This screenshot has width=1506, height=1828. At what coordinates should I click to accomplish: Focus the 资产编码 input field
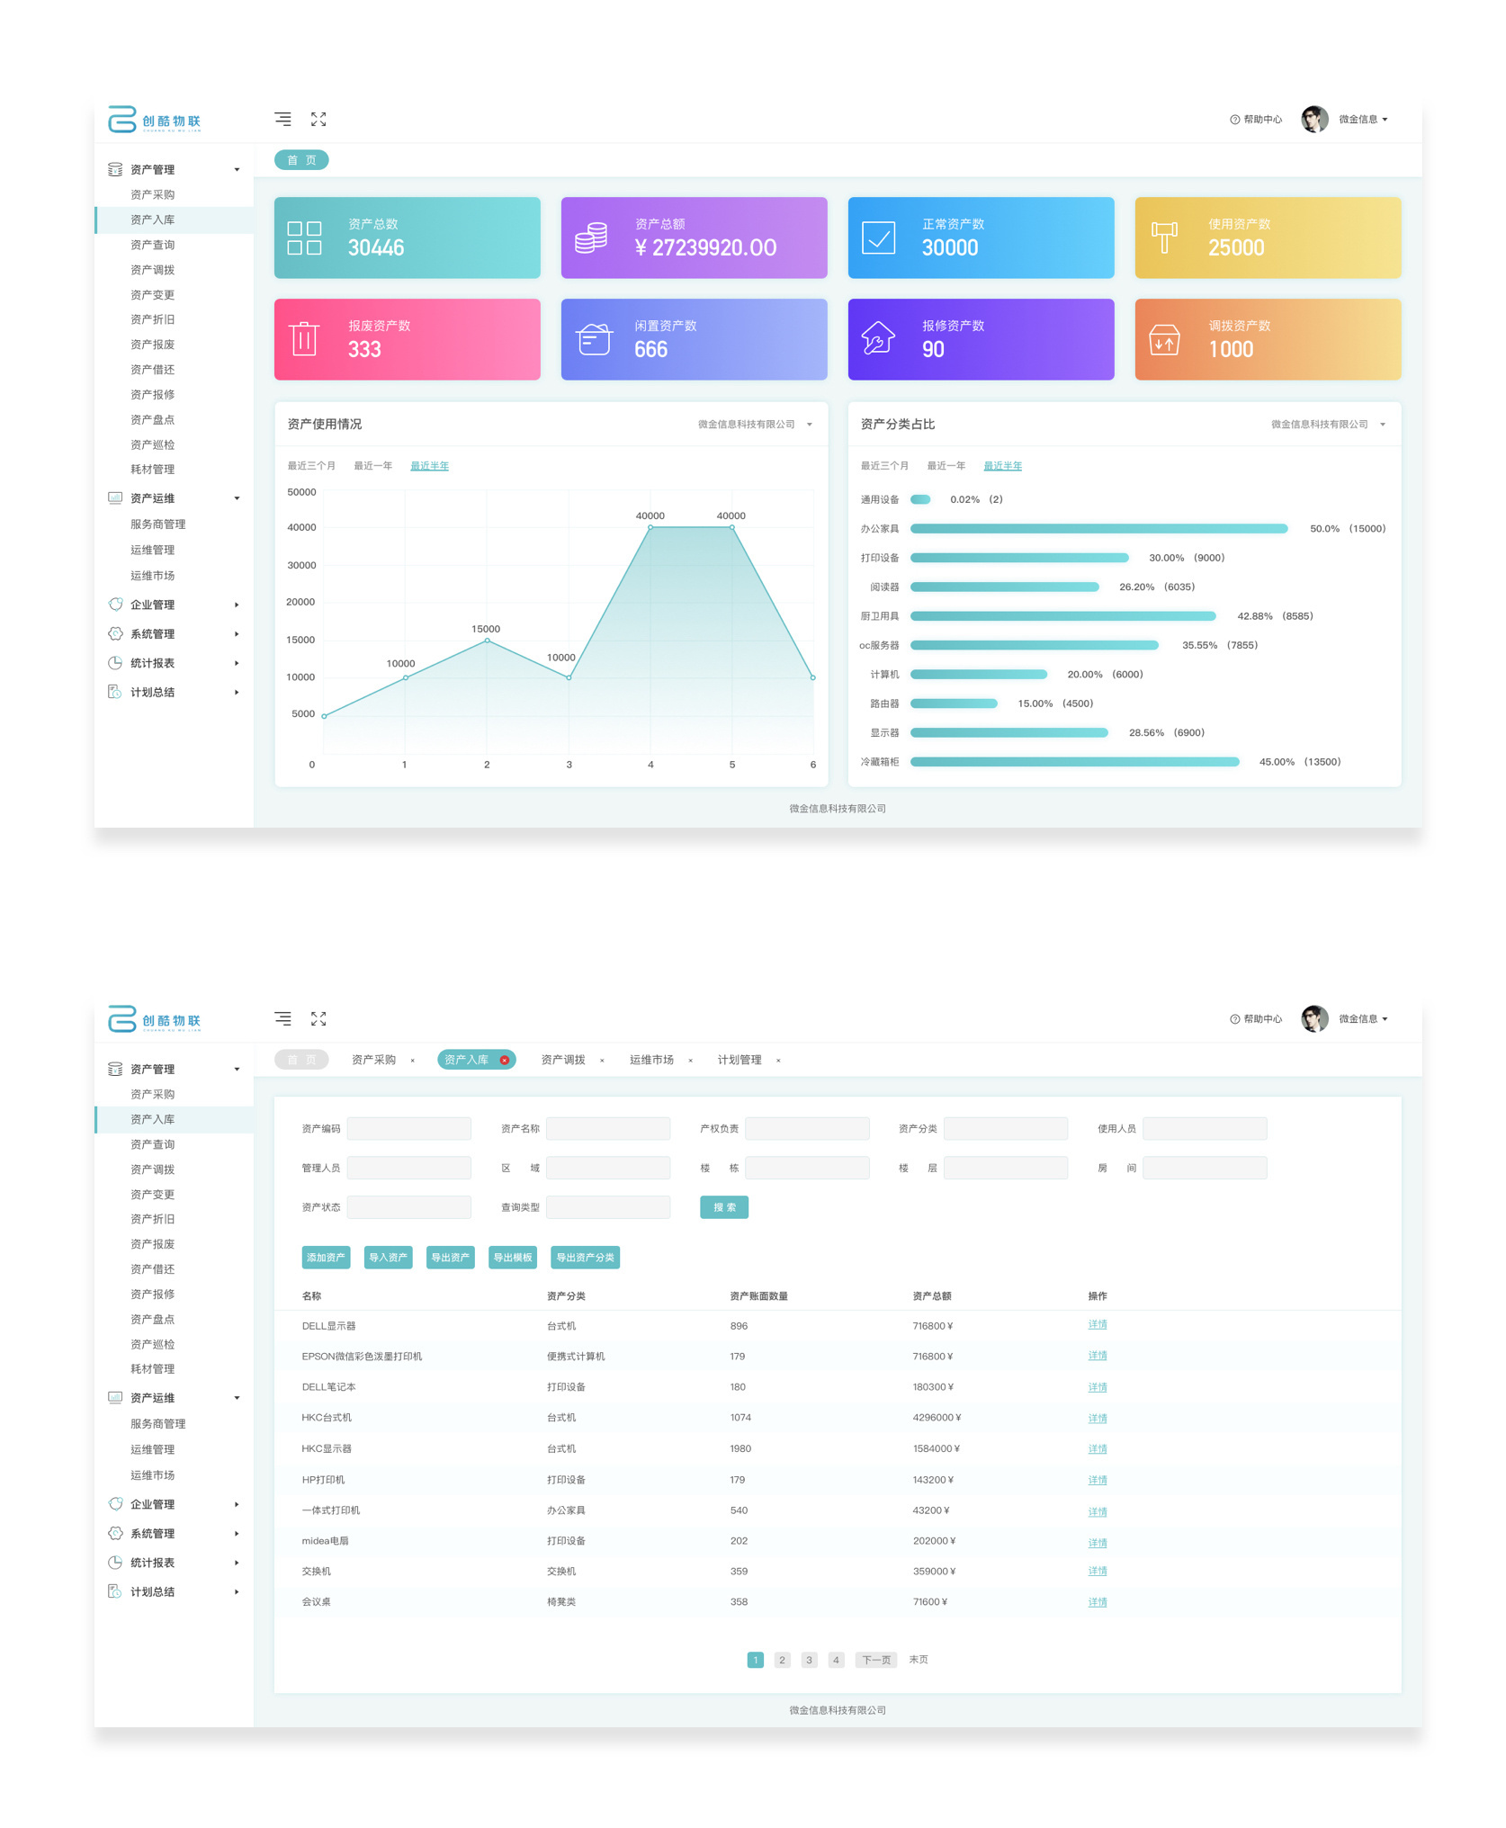click(408, 1128)
